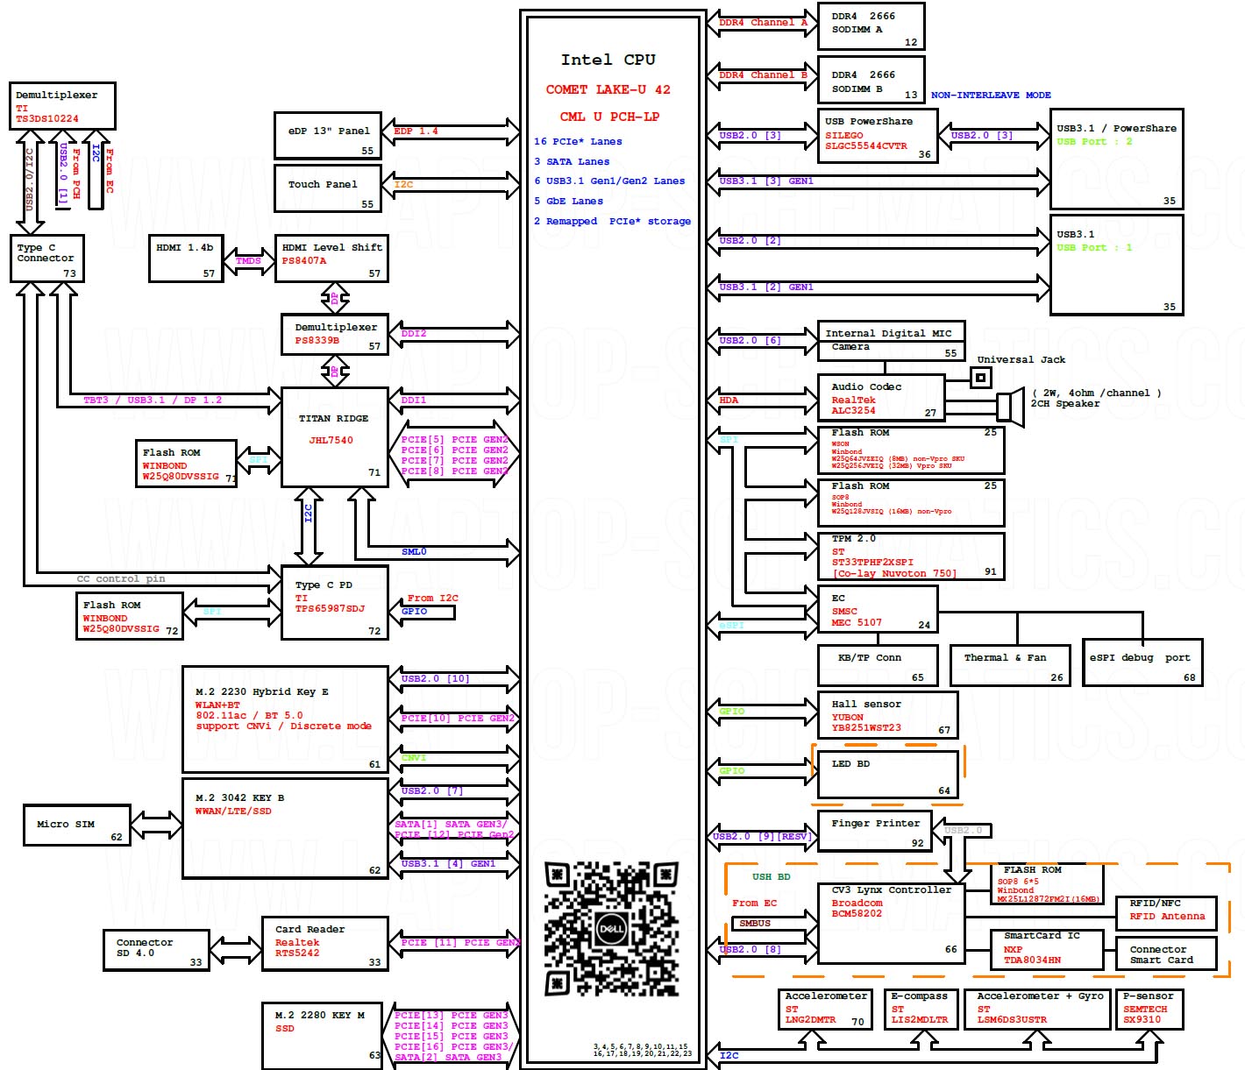
Task: Click the Dell QR code graphic
Action: coord(611,929)
